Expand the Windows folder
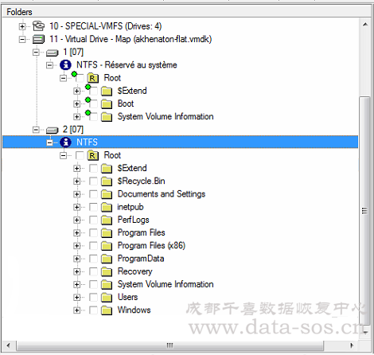The image size is (374, 355). point(77,310)
